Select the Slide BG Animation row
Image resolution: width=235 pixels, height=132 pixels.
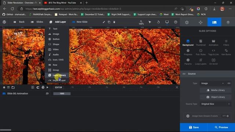[x=25, y=93]
